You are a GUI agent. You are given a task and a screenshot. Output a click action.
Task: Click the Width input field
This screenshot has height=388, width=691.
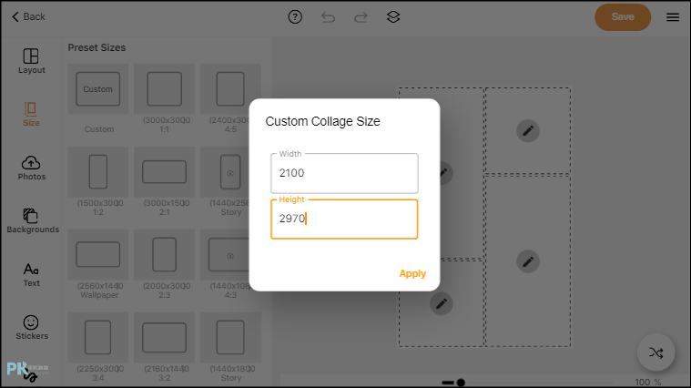(x=344, y=173)
